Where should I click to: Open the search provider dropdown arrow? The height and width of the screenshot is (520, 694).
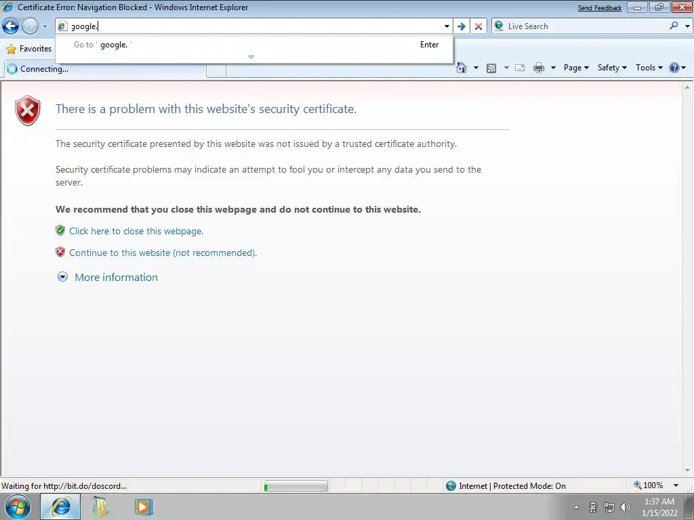687,26
